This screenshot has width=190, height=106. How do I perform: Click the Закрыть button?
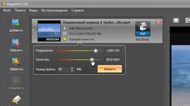point(110,69)
